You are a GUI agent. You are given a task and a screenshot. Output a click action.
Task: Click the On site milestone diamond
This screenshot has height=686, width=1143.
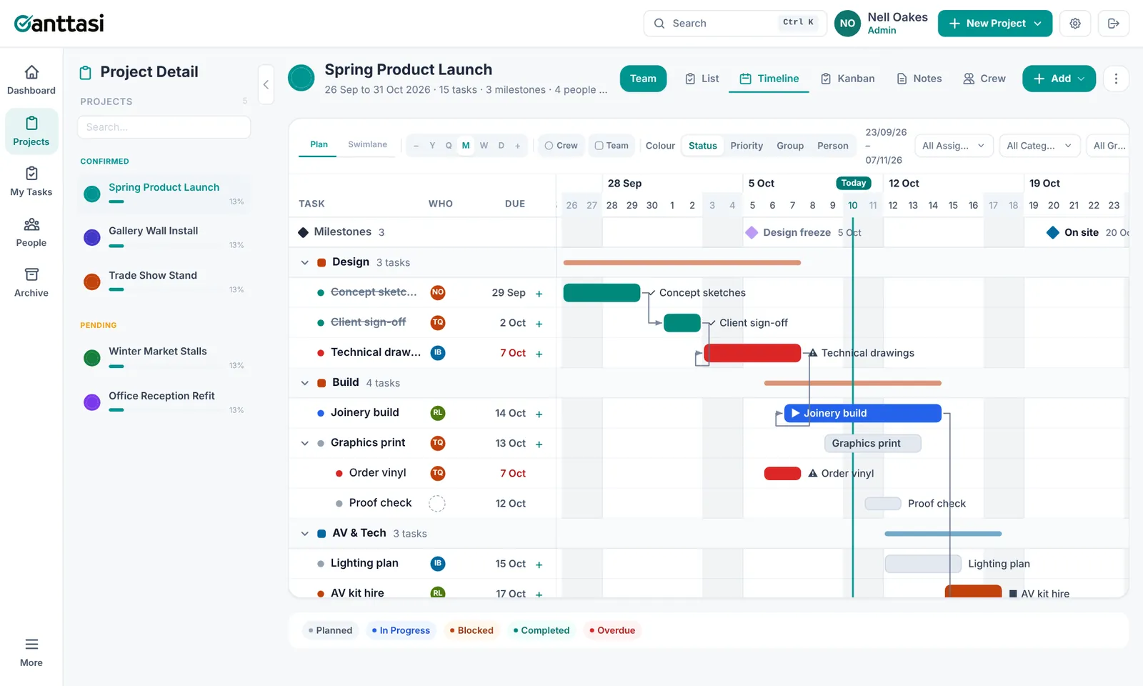click(1053, 232)
